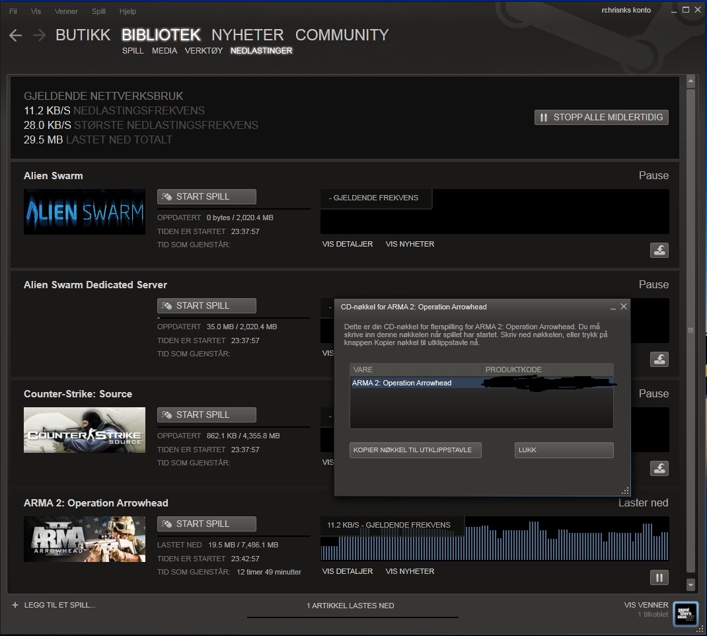This screenshot has width=707, height=636.
Task: Click the PRODUKTKODE column header
Action: coord(547,370)
